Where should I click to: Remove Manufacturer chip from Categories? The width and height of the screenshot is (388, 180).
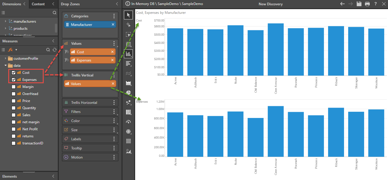[x=113, y=25]
